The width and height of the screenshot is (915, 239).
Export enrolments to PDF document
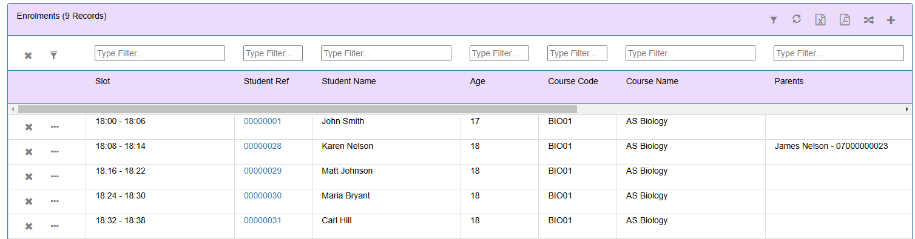coord(845,20)
